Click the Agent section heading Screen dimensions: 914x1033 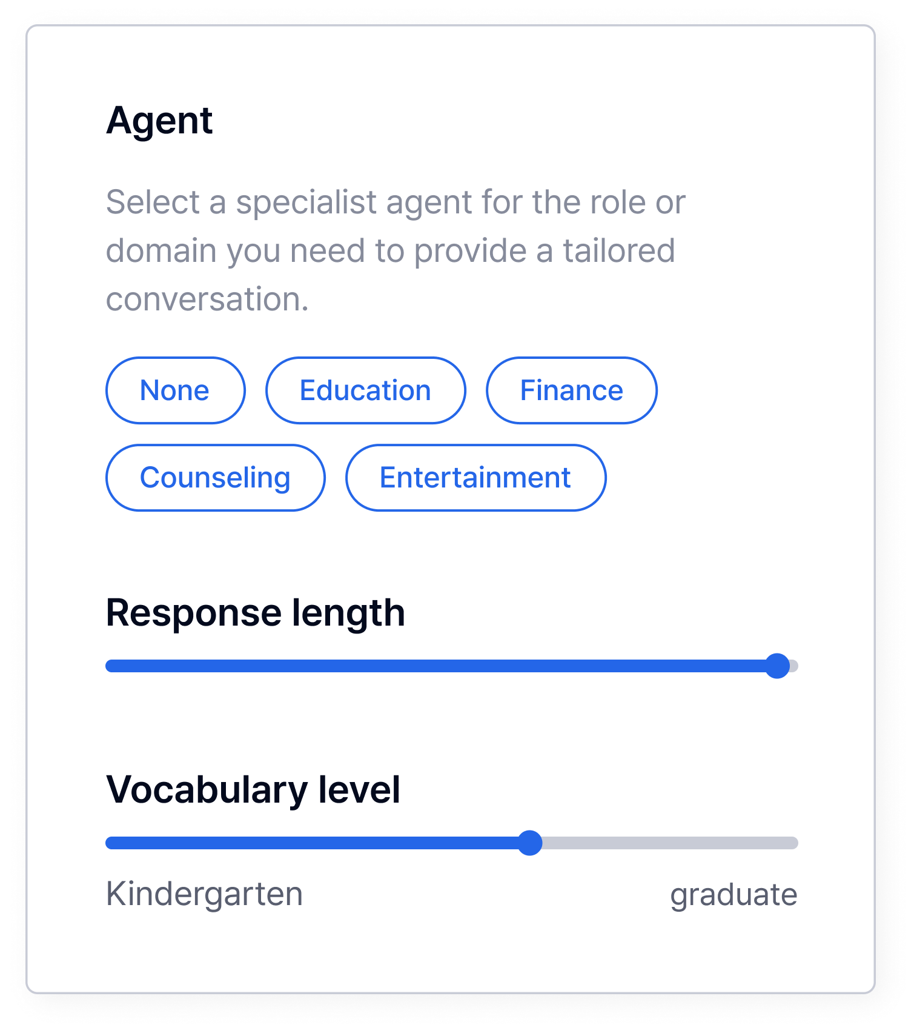(x=159, y=120)
